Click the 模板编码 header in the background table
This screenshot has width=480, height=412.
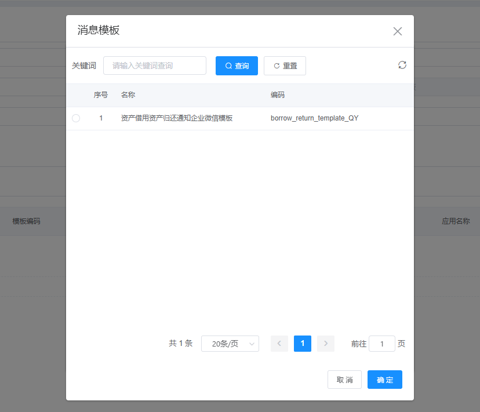pyautogui.click(x=27, y=221)
